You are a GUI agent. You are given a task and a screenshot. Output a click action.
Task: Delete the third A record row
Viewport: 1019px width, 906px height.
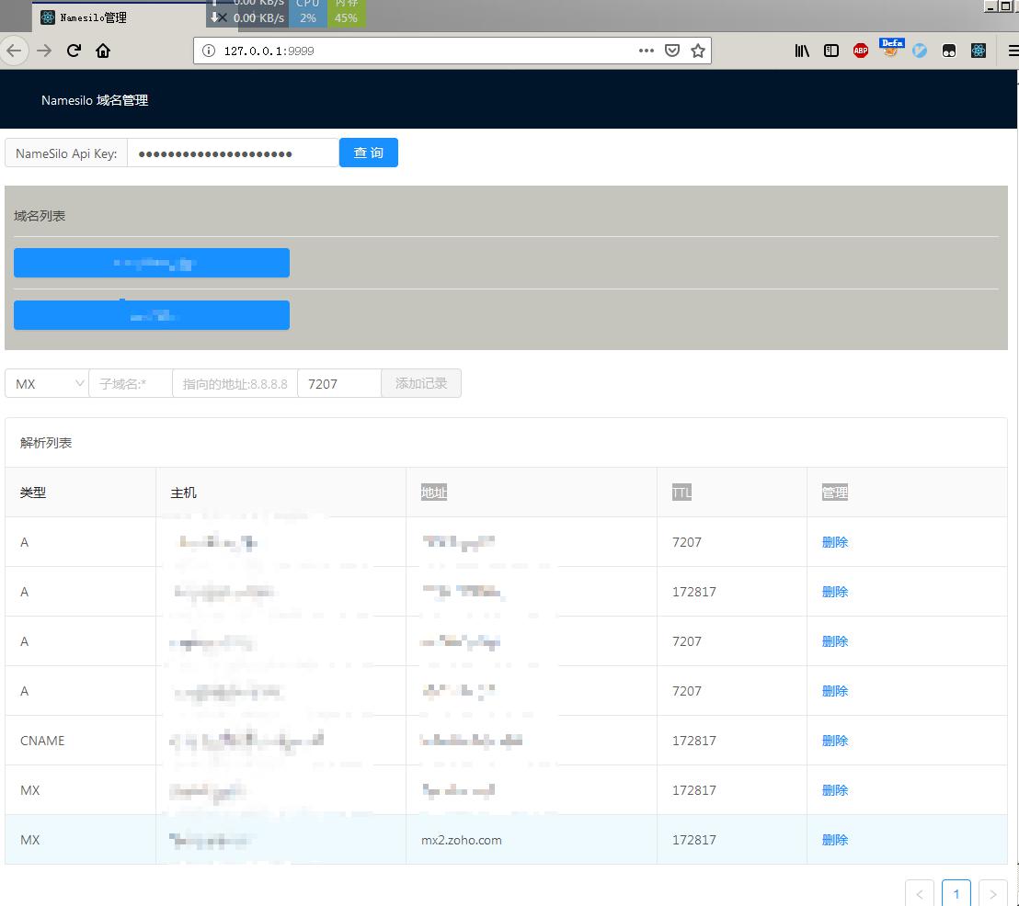834,641
